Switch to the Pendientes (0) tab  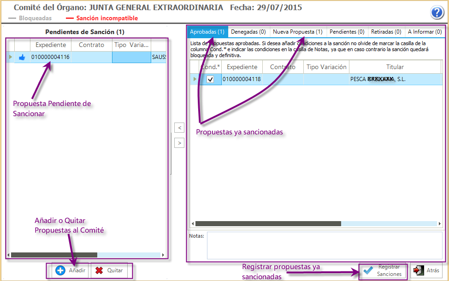(x=347, y=32)
